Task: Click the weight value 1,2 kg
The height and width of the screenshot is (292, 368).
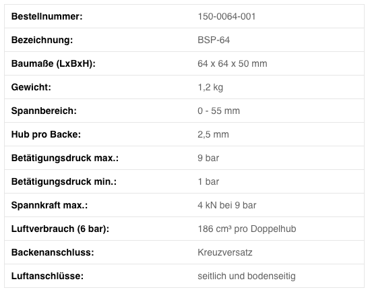Action: pyautogui.click(x=210, y=88)
